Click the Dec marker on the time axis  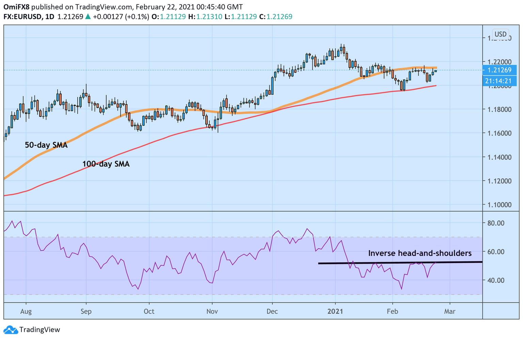tap(272, 311)
